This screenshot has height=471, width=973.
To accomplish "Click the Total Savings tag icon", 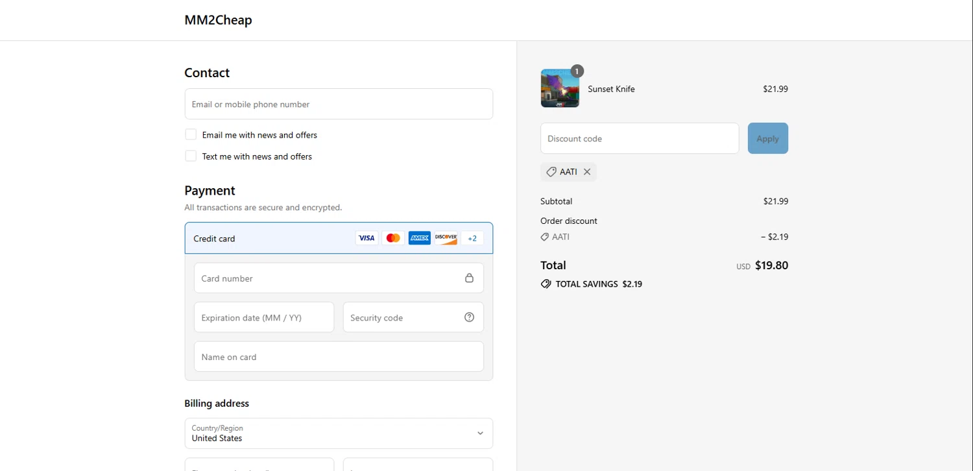I will [546, 284].
